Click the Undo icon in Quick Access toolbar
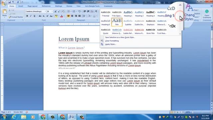Viewport: 213px width, 120px height. (13, 2)
